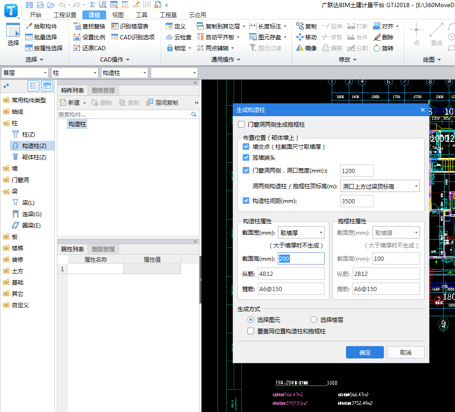The width and height of the screenshot is (455, 412).
Task: Select 选择楼层 radio option
Action: (x=314, y=320)
